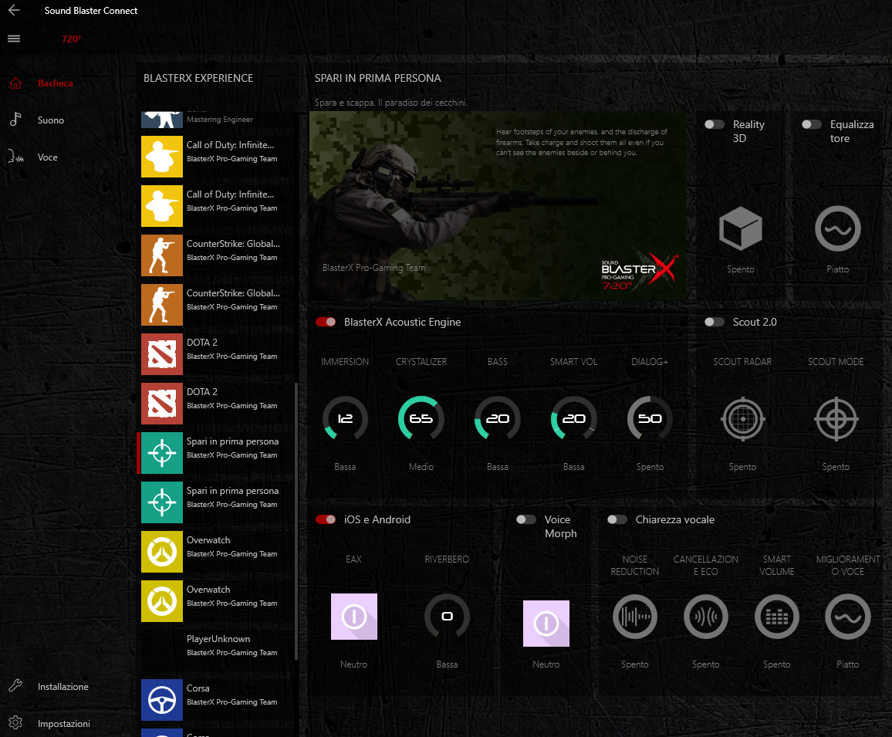Select the lower Call of Duty: Infinite profile
Viewport: 892px width, 737px height.
tap(217, 206)
